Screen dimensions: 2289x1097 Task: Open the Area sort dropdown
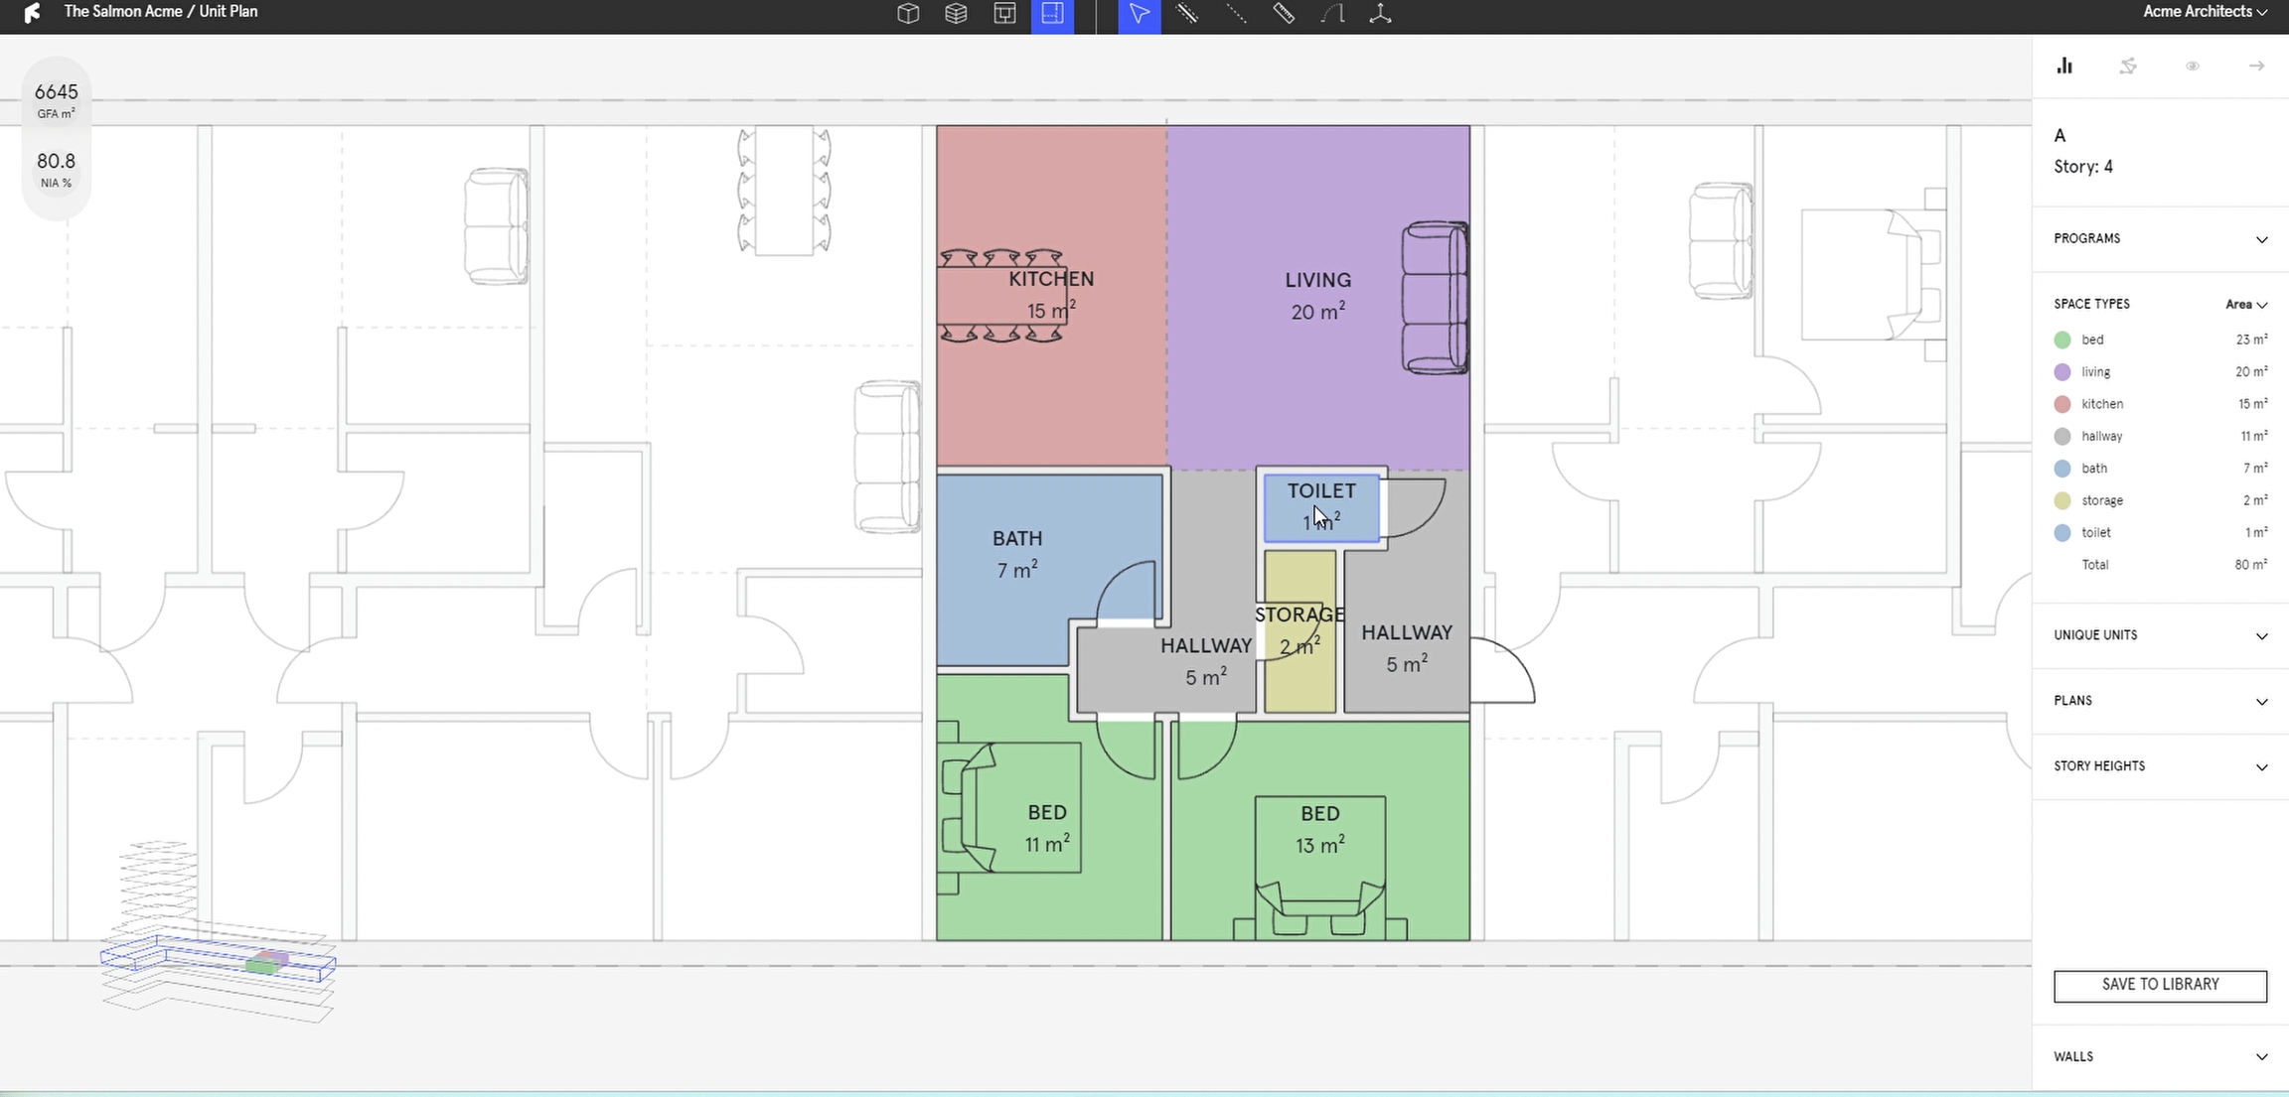pos(2245,305)
